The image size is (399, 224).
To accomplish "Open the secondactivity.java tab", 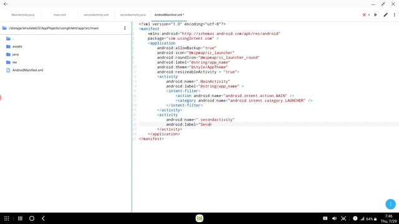I will click(133, 15).
